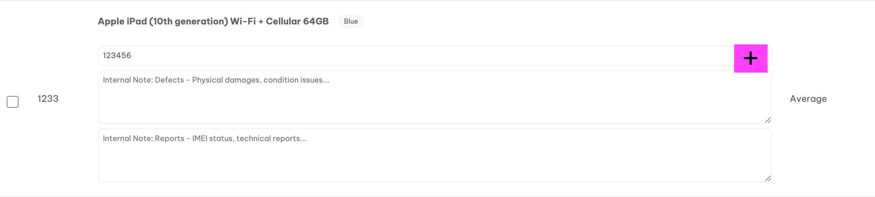Screen dimensions: 875x197
Task: Click into the Defects internal note box
Action: point(435,97)
